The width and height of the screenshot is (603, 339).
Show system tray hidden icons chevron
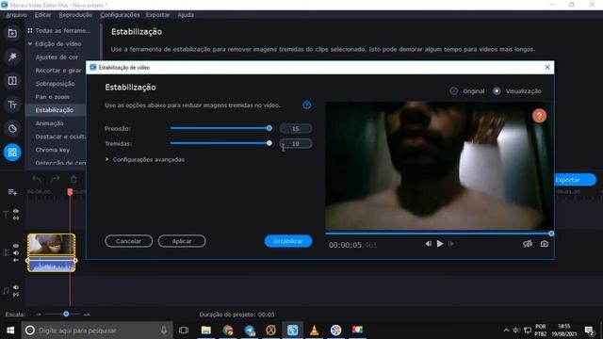506,331
